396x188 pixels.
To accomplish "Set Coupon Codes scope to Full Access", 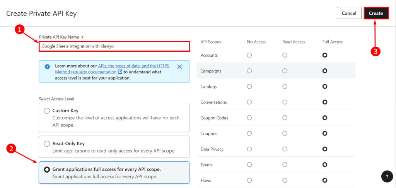I will pyautogui.click(x=325, y=118).
